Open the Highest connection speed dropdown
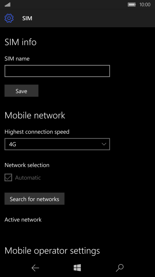The width and height of the screenshot is (155, 277). coord(57,144)
